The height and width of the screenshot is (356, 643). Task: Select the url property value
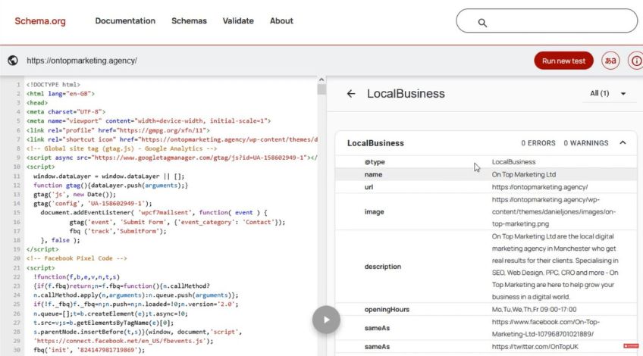point(540,187)
